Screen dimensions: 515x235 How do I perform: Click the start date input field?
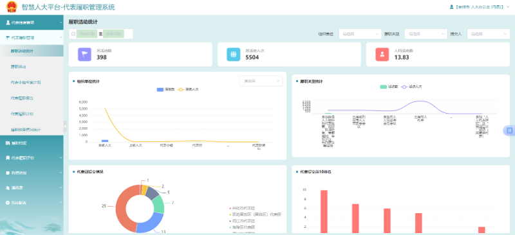click(87, 34)
